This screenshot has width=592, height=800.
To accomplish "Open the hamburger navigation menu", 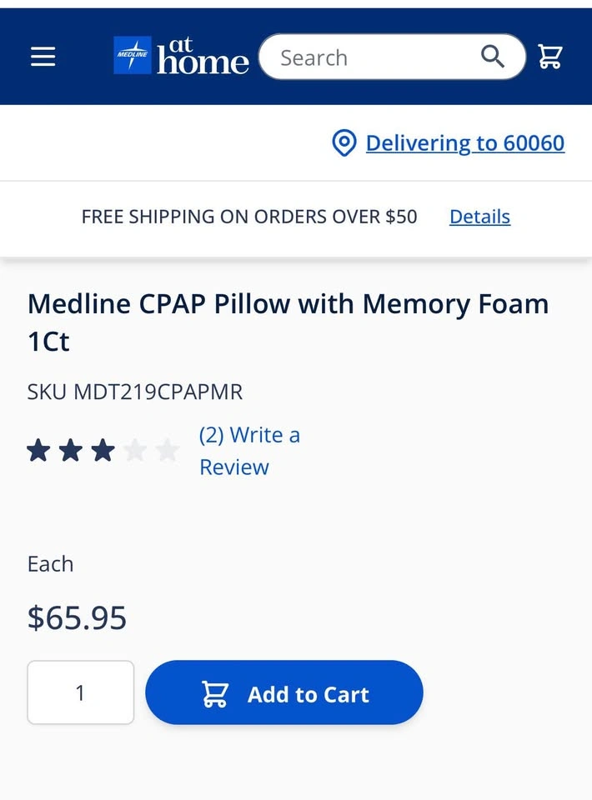I will click(43, 57).
